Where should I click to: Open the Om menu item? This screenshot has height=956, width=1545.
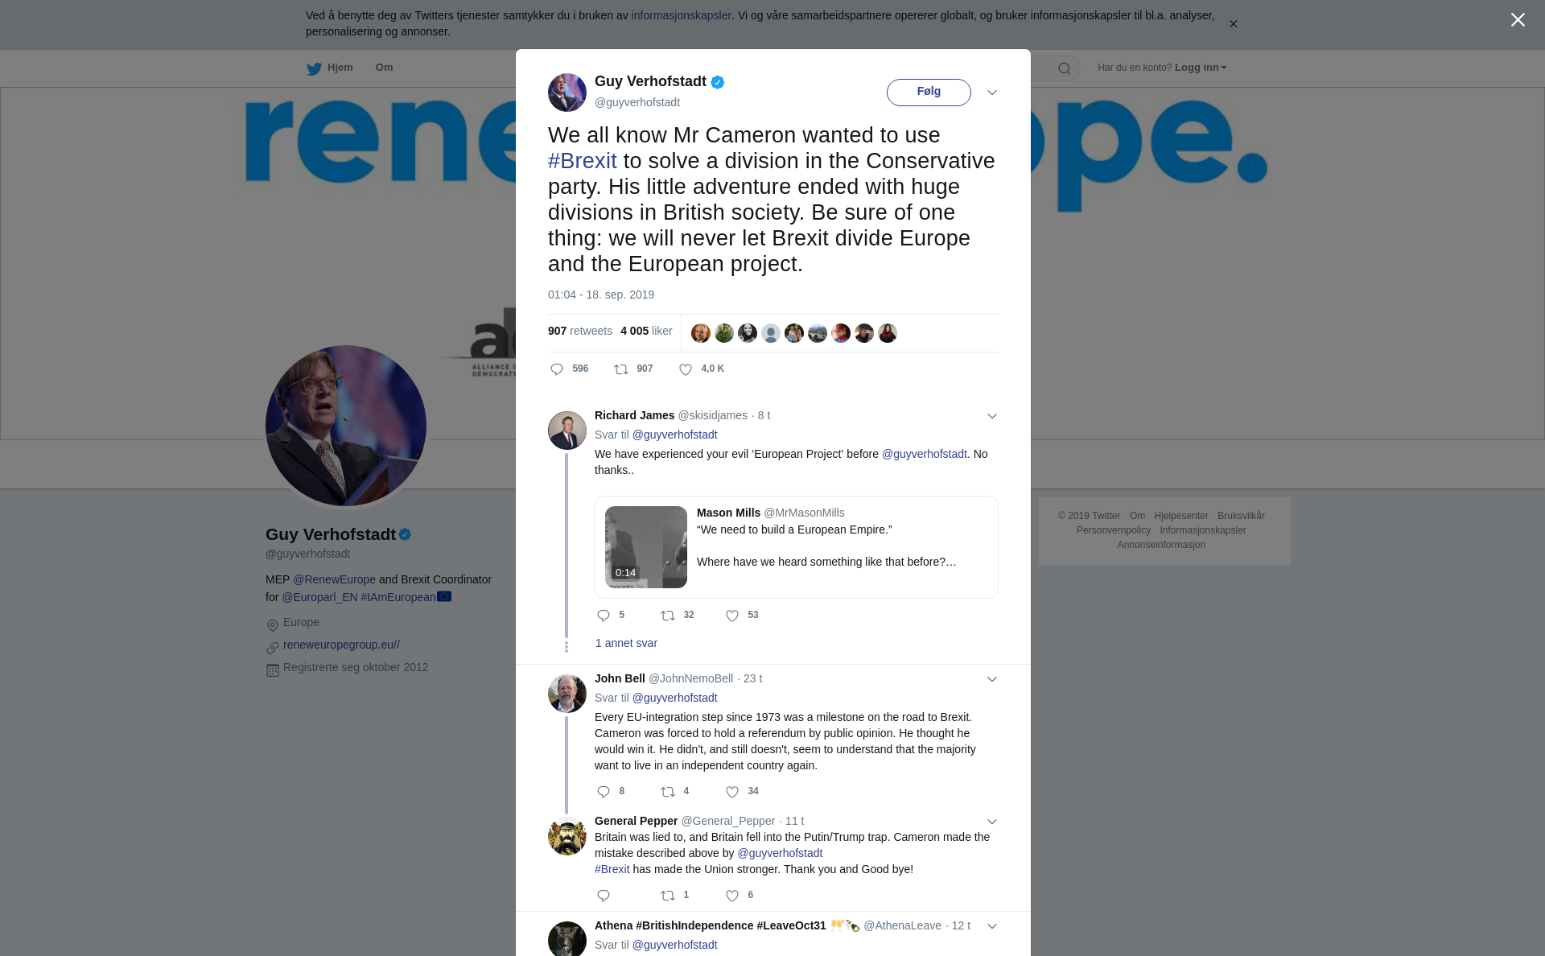tap(384, 68)
